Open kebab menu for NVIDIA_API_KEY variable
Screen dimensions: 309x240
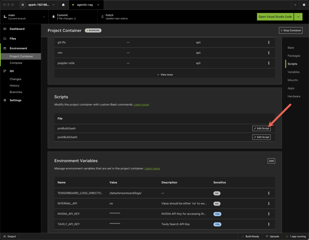(269, 214)
